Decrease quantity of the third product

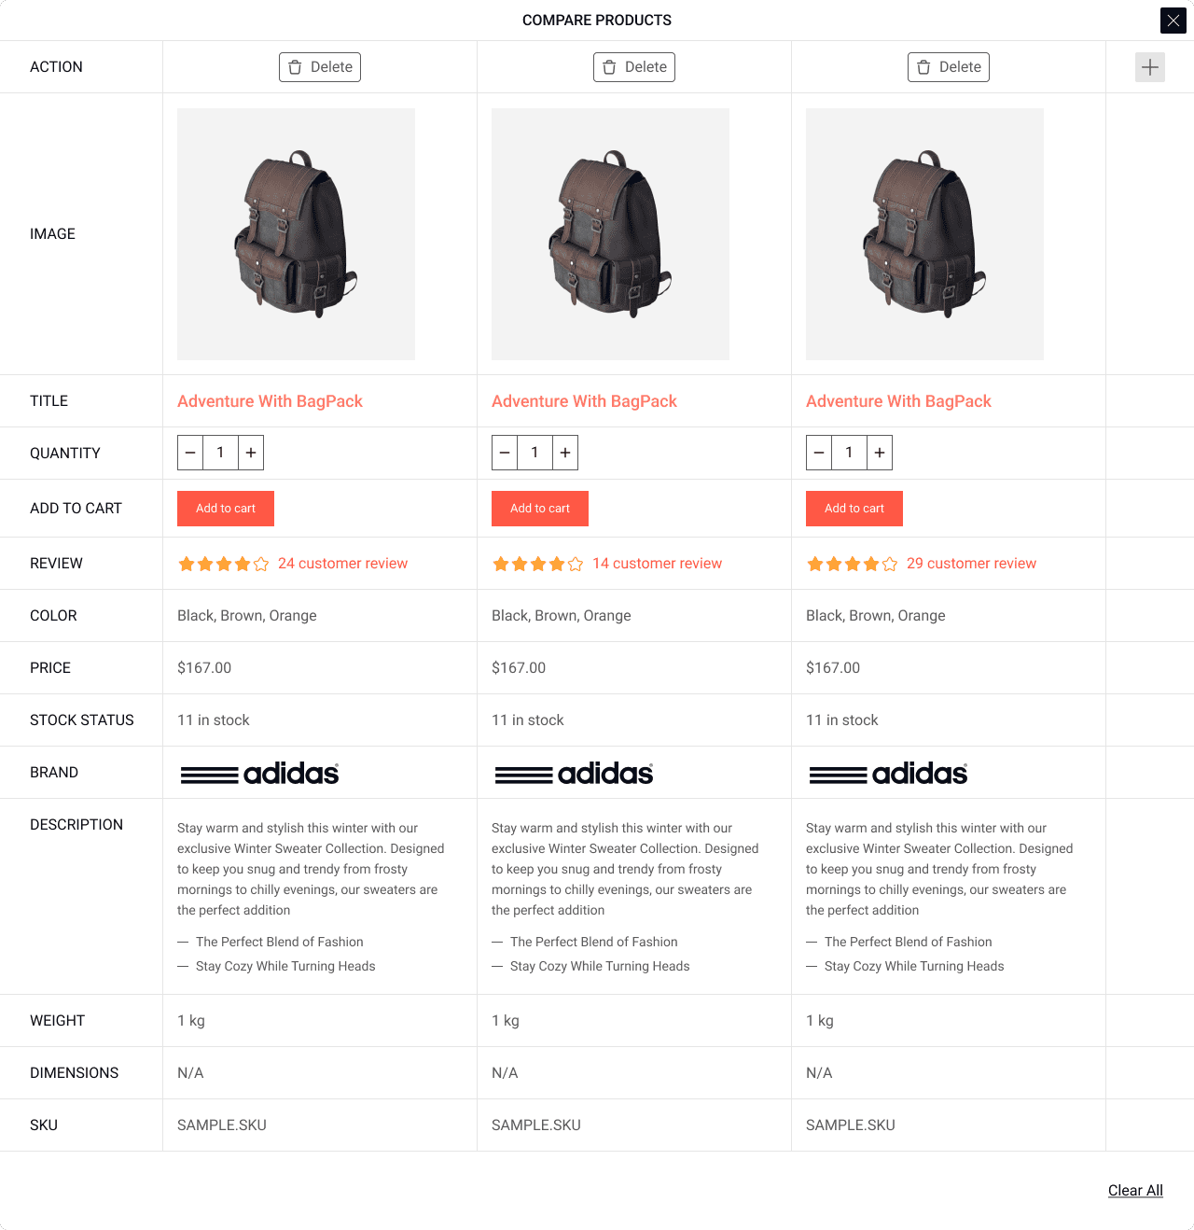[819, 453]
